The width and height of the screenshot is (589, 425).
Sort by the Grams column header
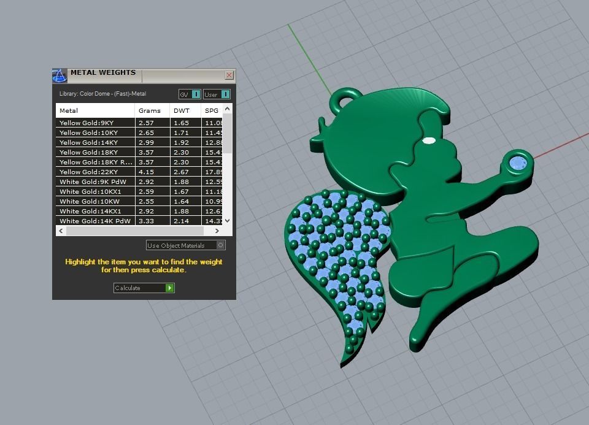pos(152,110)
